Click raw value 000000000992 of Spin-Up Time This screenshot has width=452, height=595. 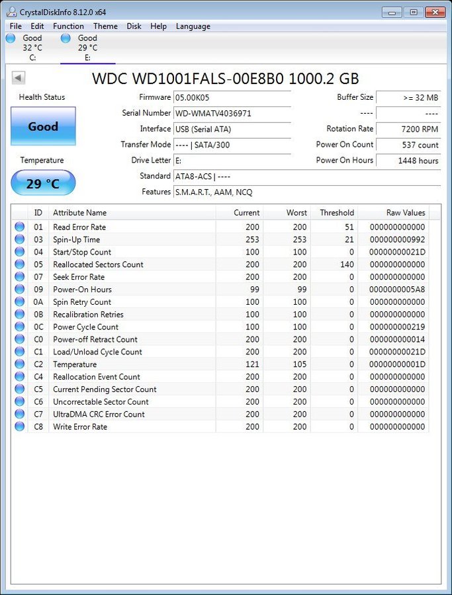pyautogui.click(x=397, y=239)
